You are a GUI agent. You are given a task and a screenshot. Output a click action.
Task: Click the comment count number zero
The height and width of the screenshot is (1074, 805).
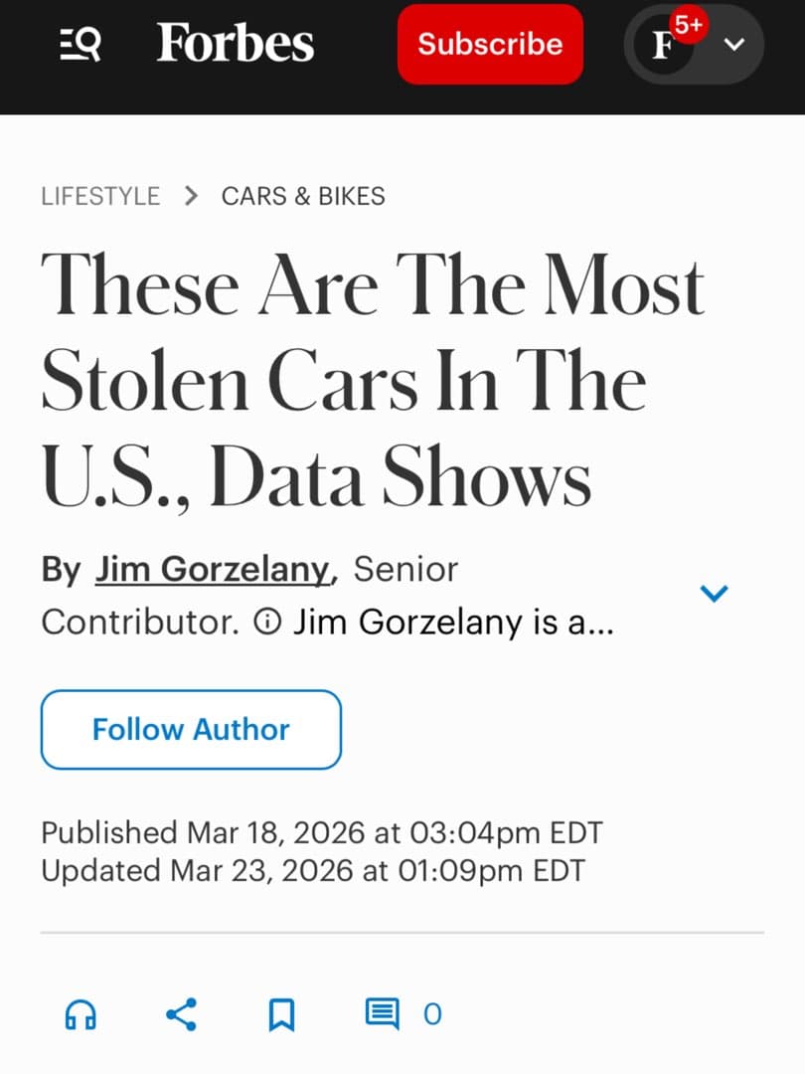(432, 1014)
